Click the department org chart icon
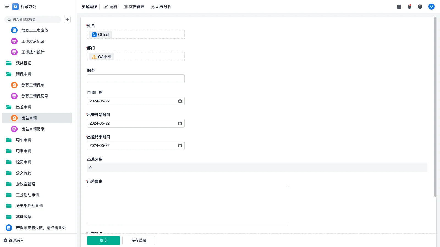Viewport: 440px width, 247px height. tap(94, 57)
